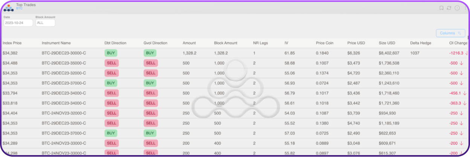Image resolution: width=470 pixels, height=157 pixels.
Task: Open the Block Amount ALL dropdown
Action: 45,23
